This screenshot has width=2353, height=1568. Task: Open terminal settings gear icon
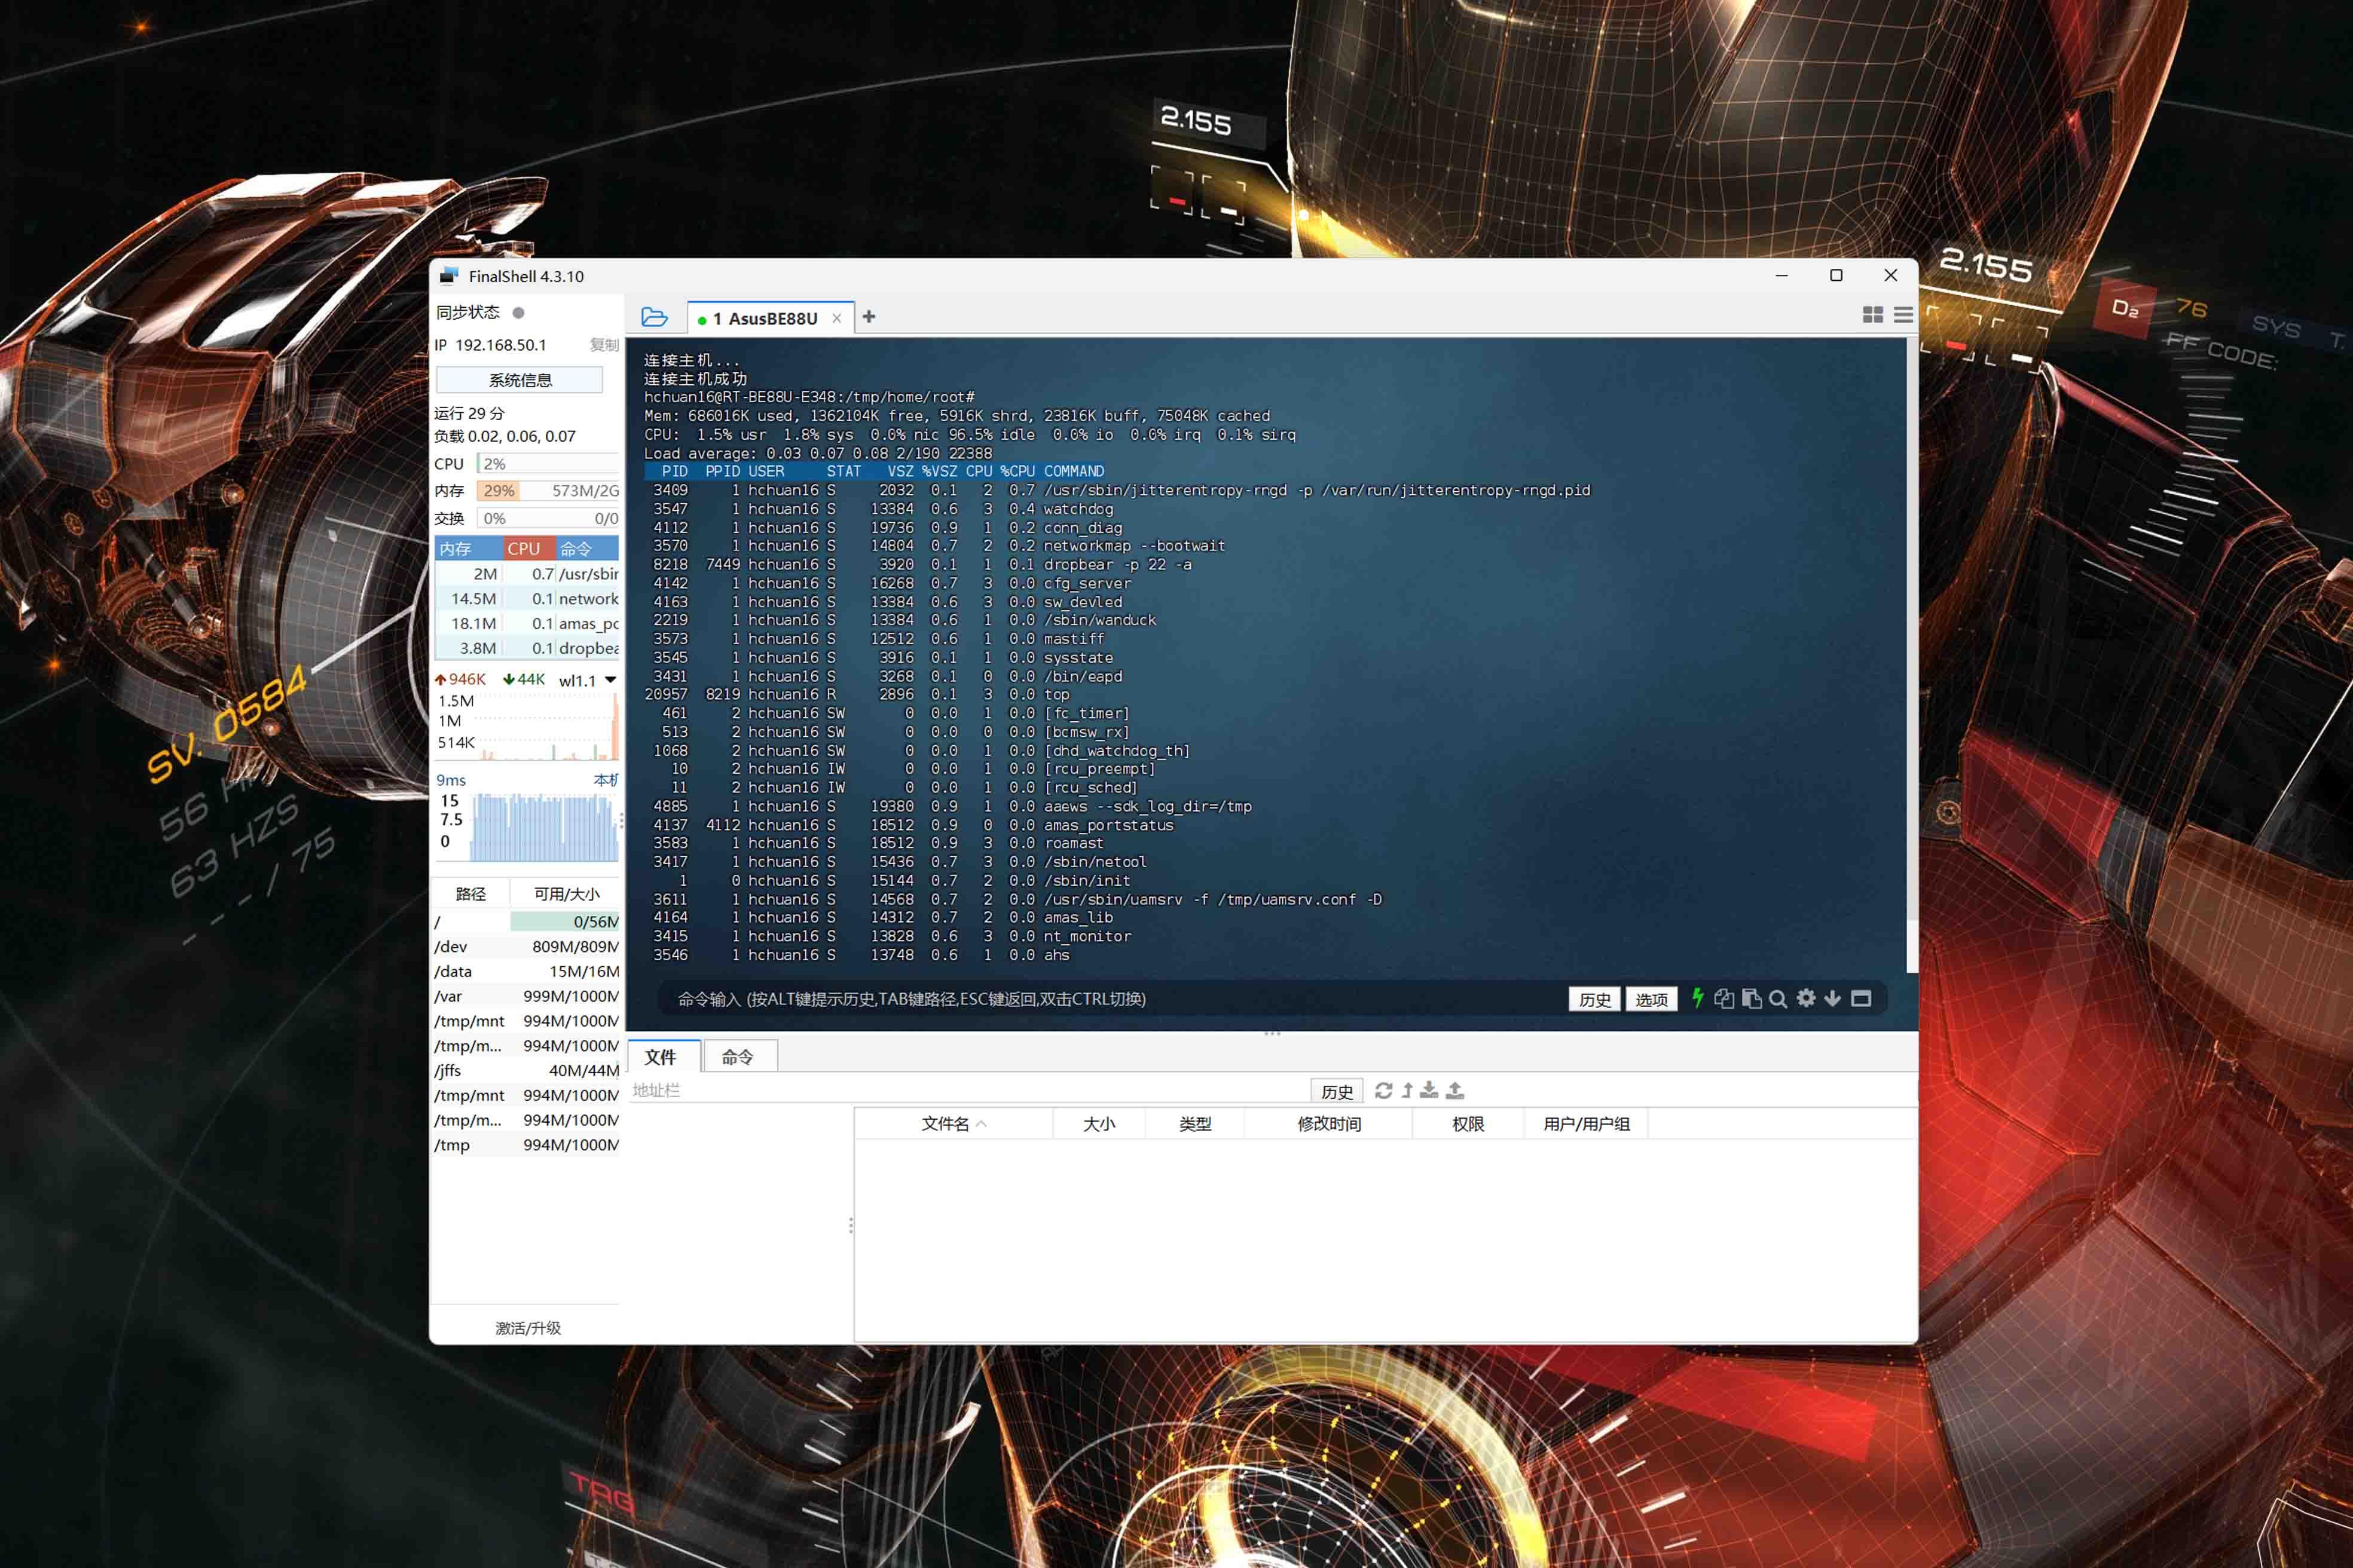coord(1806,998)
